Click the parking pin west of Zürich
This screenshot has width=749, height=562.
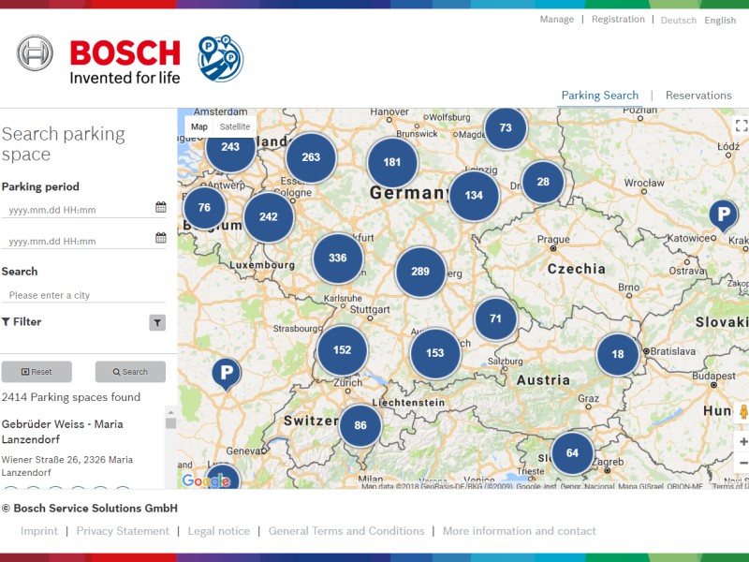227,374
